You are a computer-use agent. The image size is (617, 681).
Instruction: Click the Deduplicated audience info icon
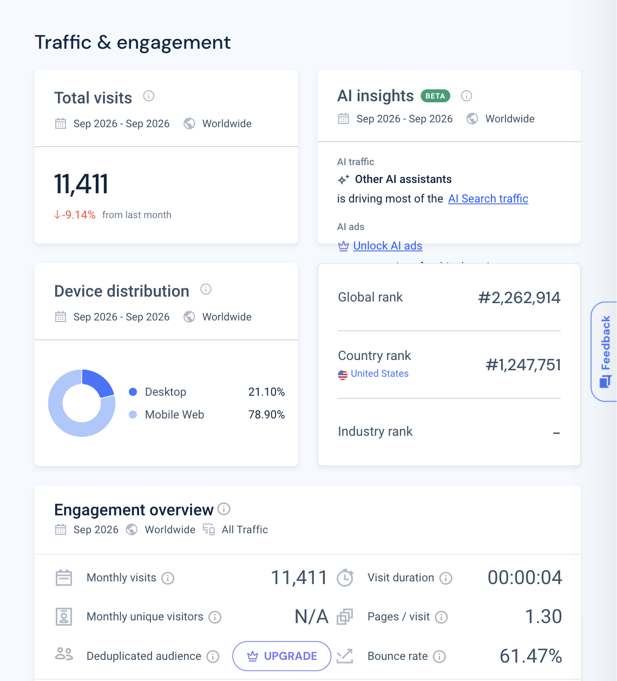click(213, 657)
